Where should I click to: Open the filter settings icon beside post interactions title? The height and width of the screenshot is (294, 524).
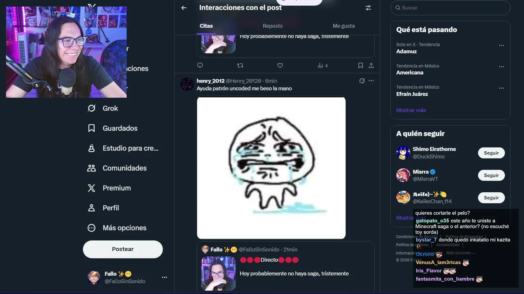tap(368, 8)
